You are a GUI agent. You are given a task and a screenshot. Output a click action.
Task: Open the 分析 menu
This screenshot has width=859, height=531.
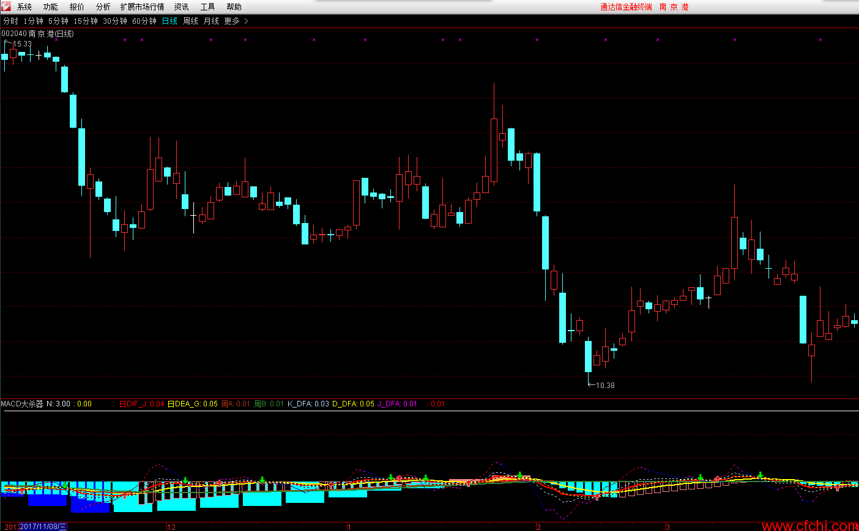tap(103, 7)
